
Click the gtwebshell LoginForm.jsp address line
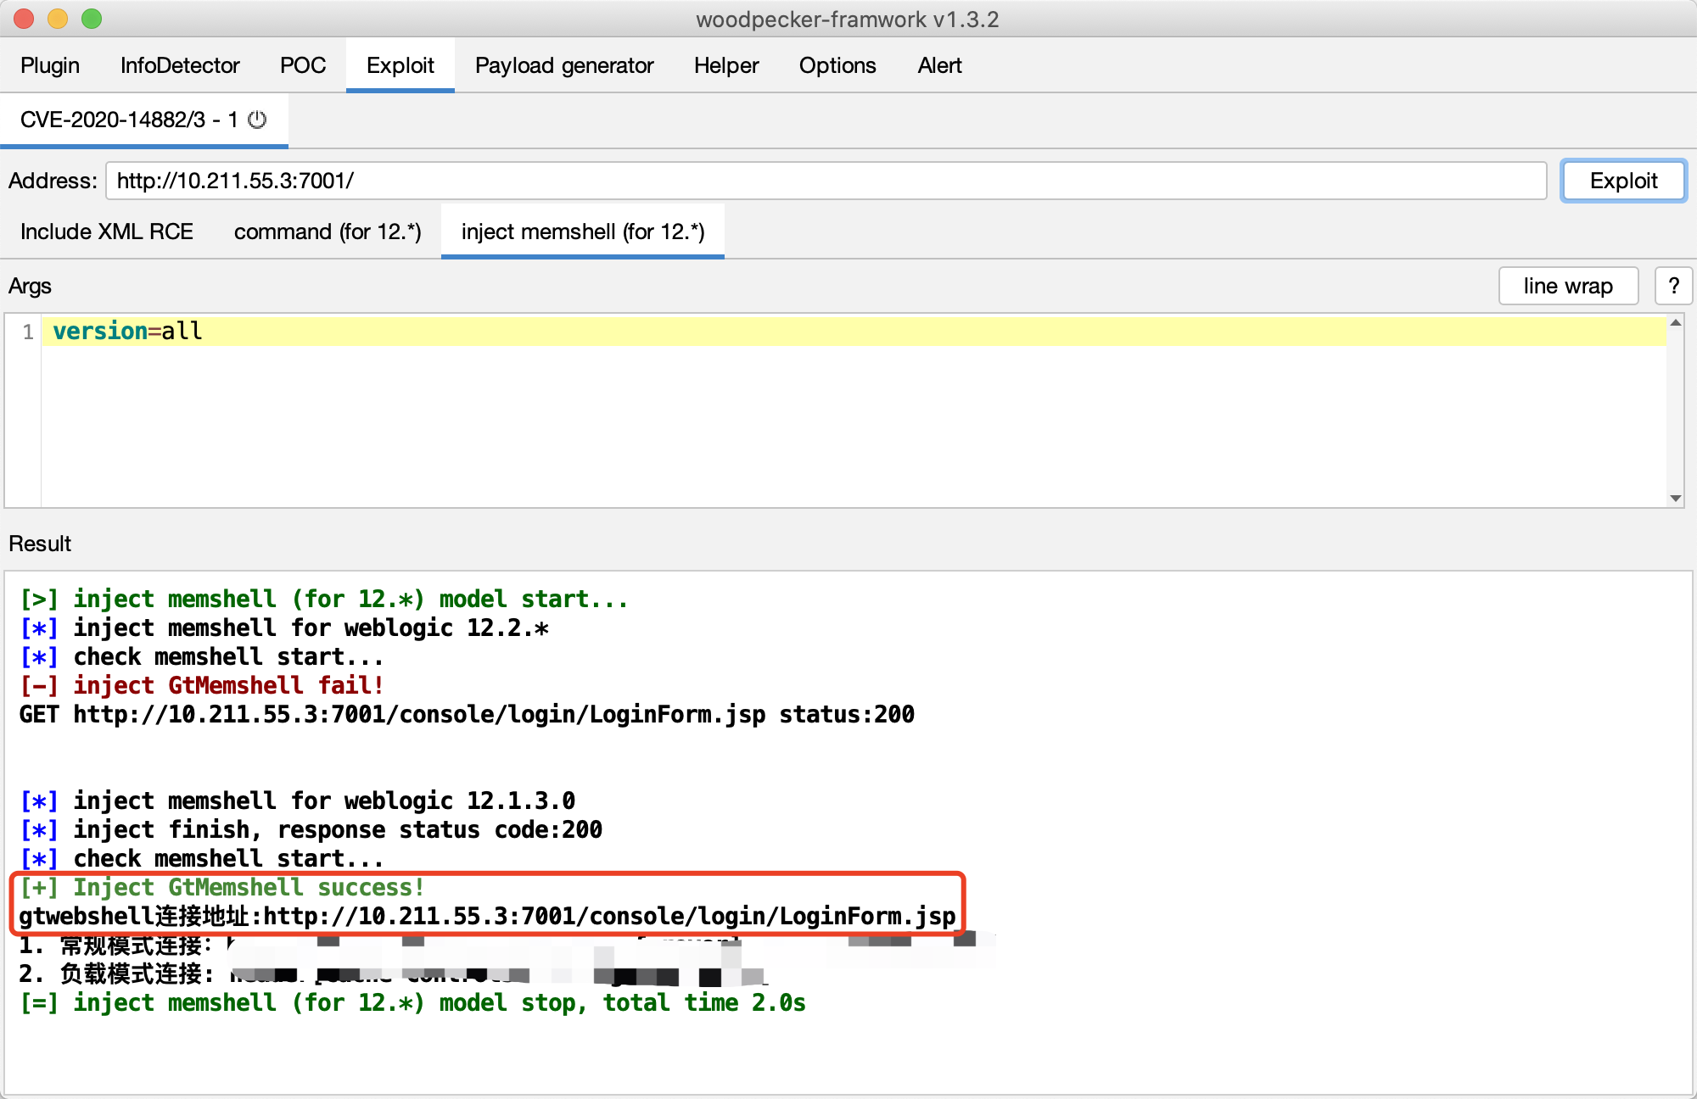(x=487, y=916)
